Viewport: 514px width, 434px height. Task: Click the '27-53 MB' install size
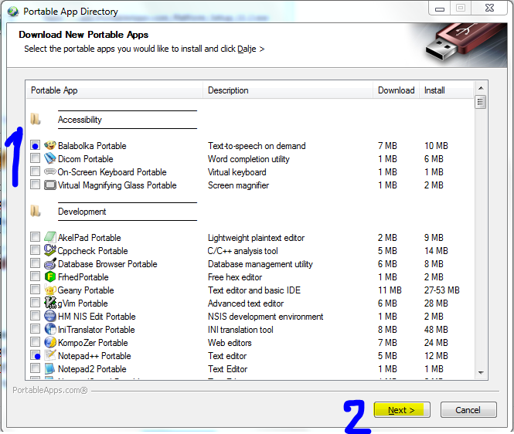441,290
